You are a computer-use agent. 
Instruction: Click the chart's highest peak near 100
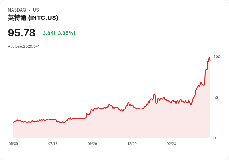click(209, 57)
